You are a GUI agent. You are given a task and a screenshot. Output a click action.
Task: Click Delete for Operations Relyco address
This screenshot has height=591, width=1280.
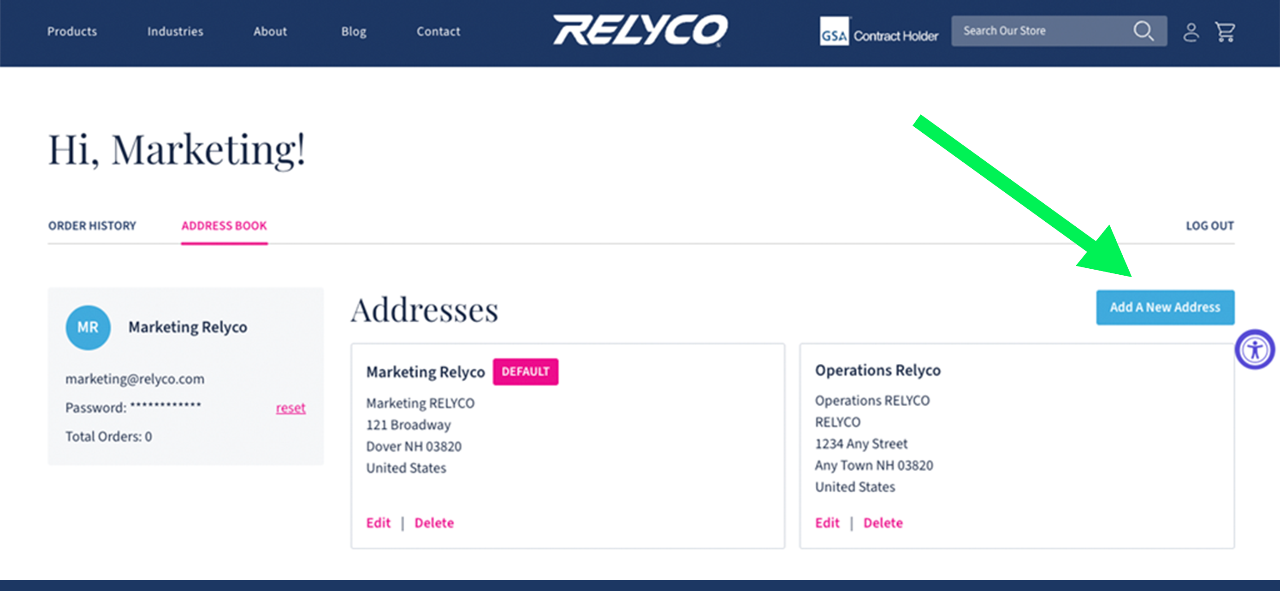[x=884, y=522]
